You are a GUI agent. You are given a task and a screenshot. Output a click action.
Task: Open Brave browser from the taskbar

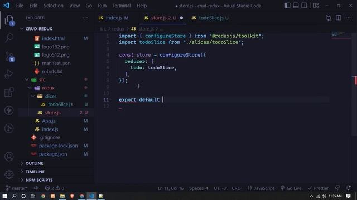(72, 196)
